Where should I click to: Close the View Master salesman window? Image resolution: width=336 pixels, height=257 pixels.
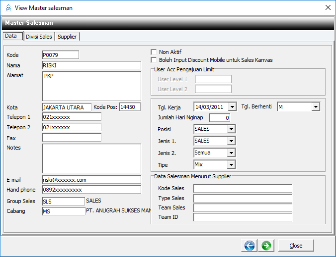(328, 7)
